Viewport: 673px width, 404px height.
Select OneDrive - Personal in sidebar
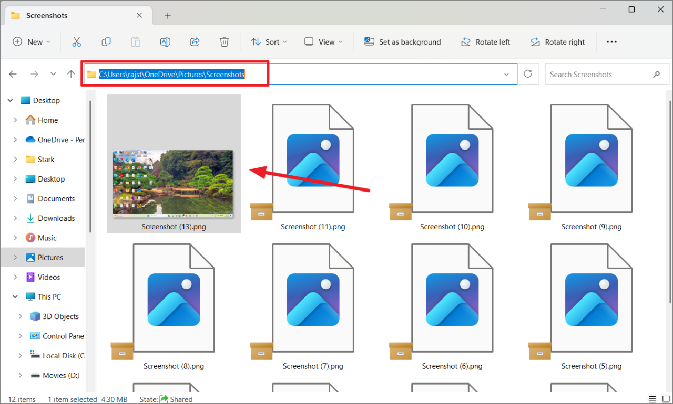55,140
